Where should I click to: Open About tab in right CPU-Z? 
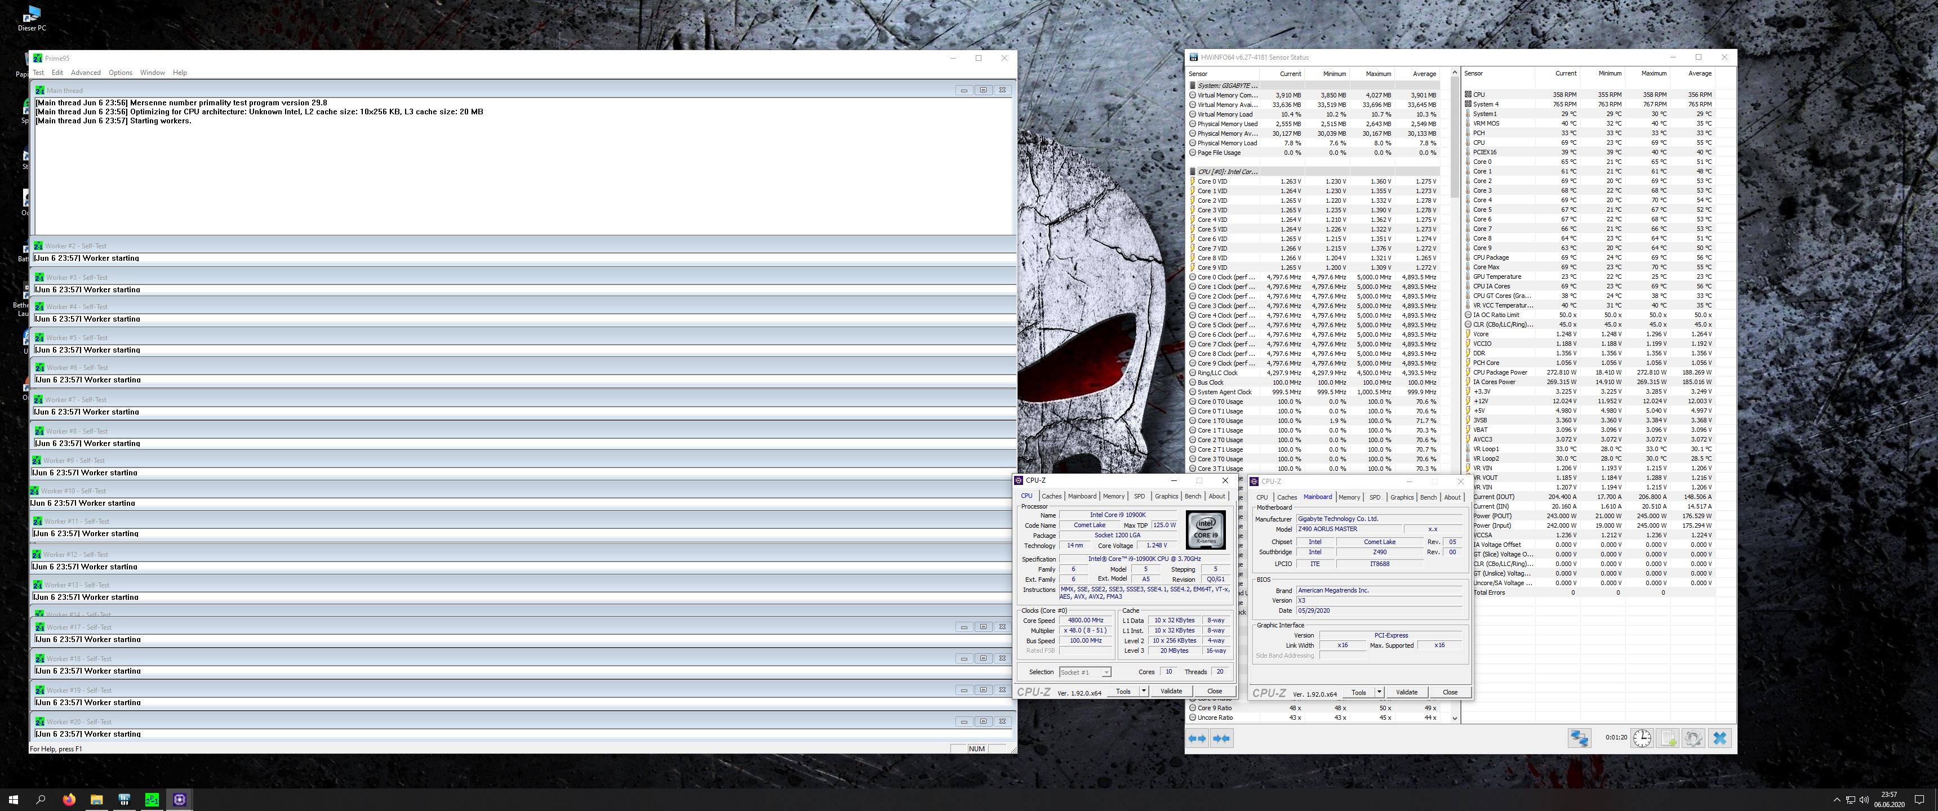click(1453, 497)
